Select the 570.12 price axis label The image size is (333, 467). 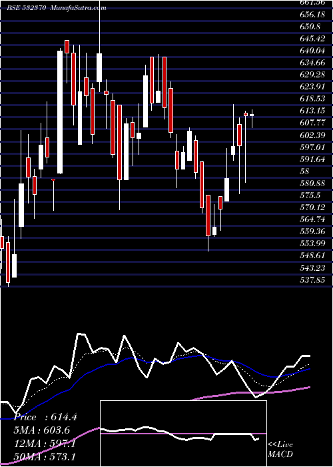[x=312, y=207]
